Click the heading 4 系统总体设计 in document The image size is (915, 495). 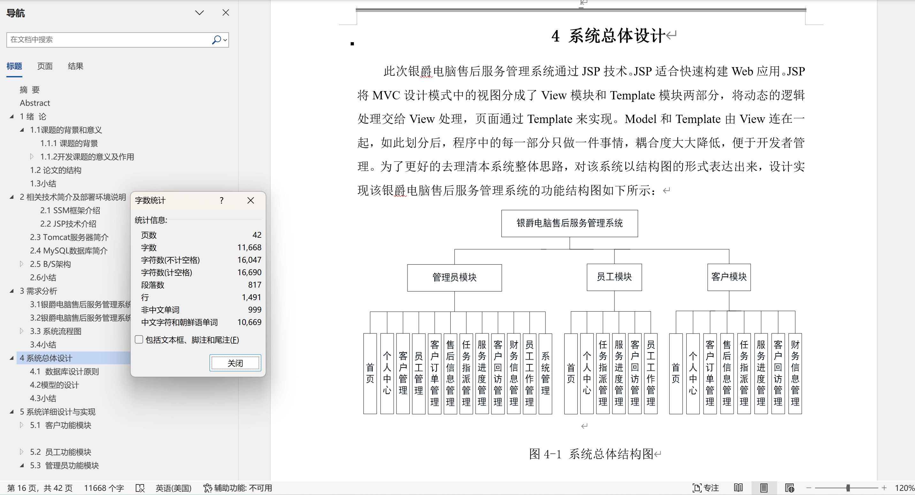pos(608,36)
